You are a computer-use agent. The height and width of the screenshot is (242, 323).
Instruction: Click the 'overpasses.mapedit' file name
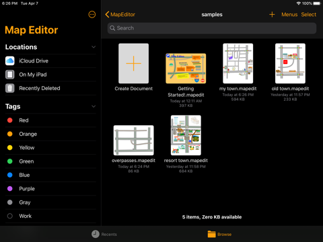point(133,161)
